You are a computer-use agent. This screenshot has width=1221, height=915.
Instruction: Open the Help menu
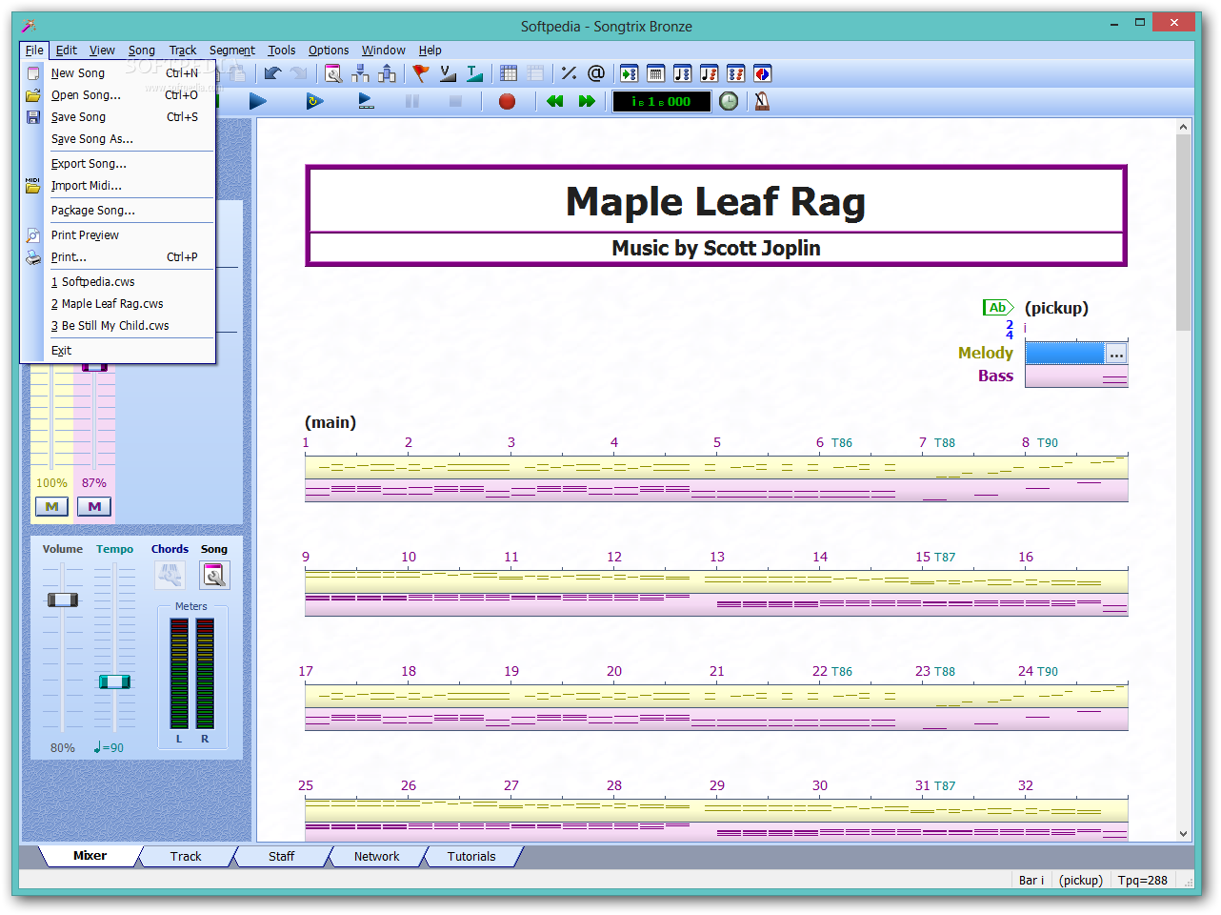pos(430,51)
